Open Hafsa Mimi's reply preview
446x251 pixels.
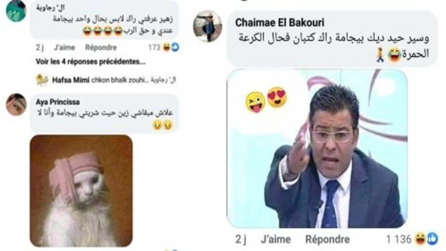tap(114, 80)
